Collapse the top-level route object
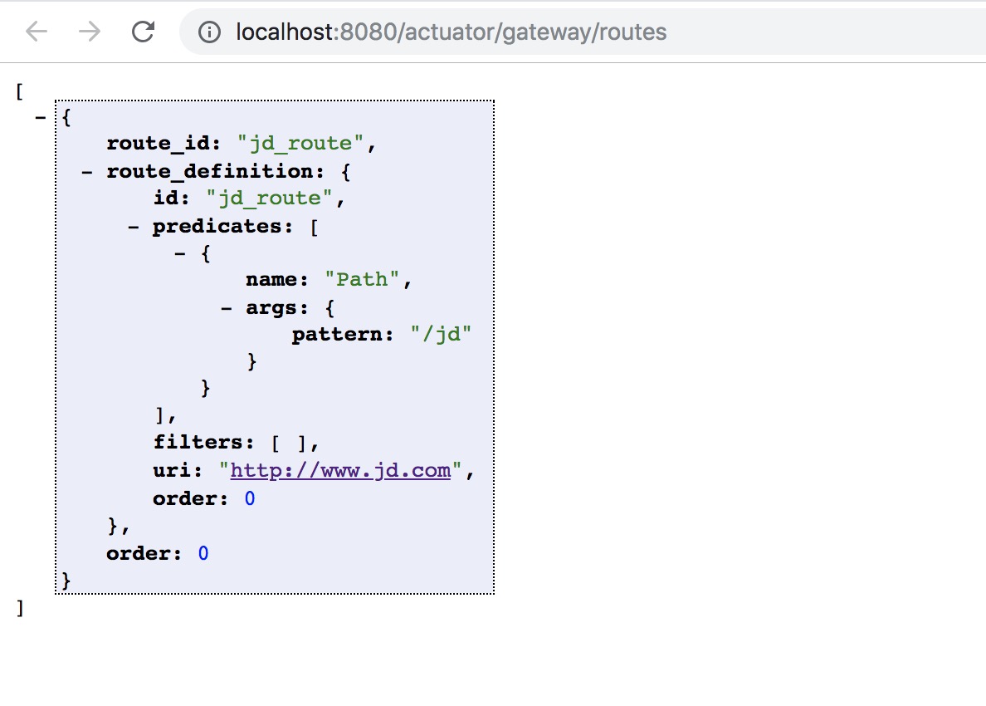Screen dimensions: 986x706 40,117
